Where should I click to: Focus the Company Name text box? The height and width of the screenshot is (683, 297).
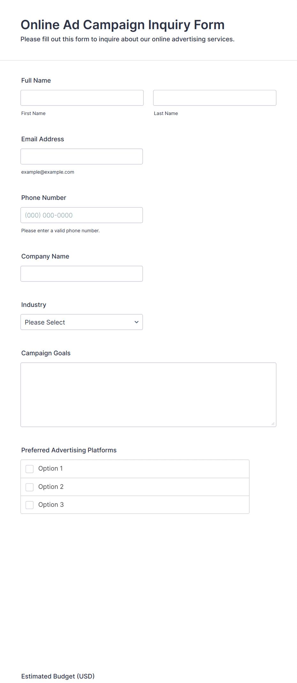point(81,274)
